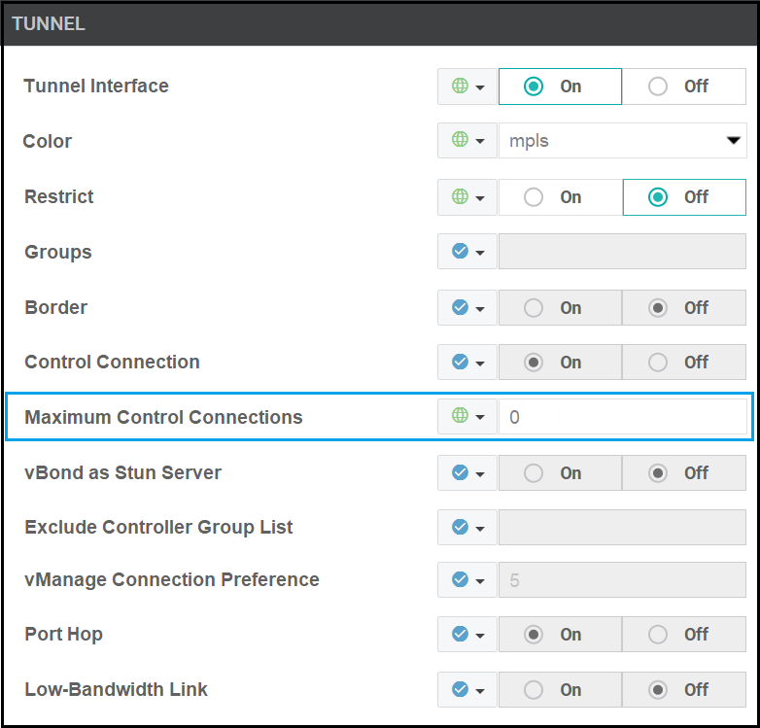Expand scope arrow for vManage Connection Preference
The image size is (760, 728).
click(480, 580)
